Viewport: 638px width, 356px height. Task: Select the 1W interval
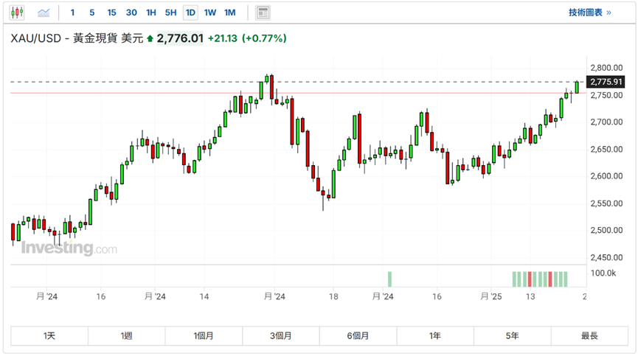click(210, 13)
